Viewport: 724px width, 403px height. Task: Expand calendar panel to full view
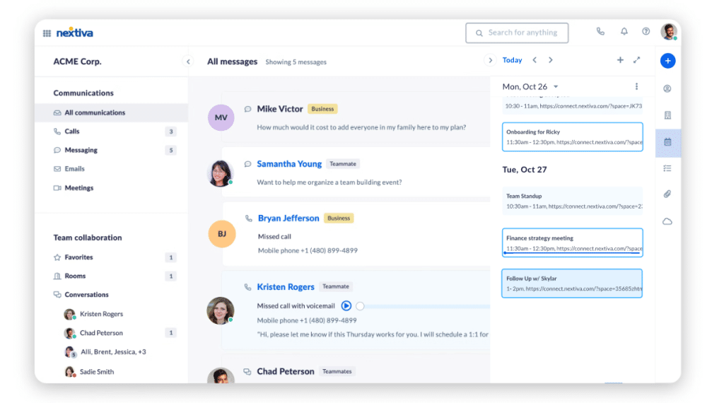[637, 60]
